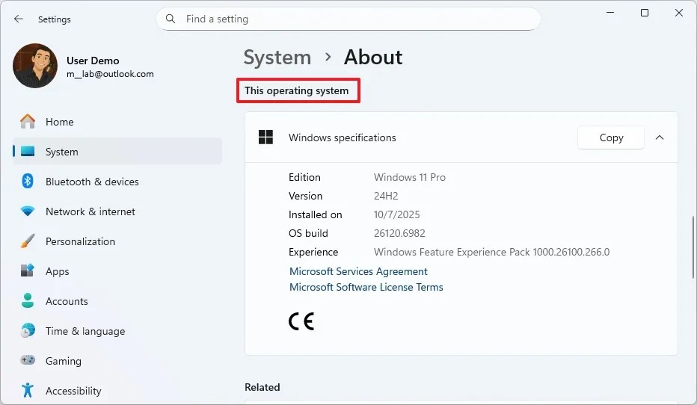Screen dimensions: 697x405
Task: Focus the Find a setting field
Action: click(x=348, y=19)
